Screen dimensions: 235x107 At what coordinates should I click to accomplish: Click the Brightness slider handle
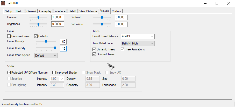38,24
